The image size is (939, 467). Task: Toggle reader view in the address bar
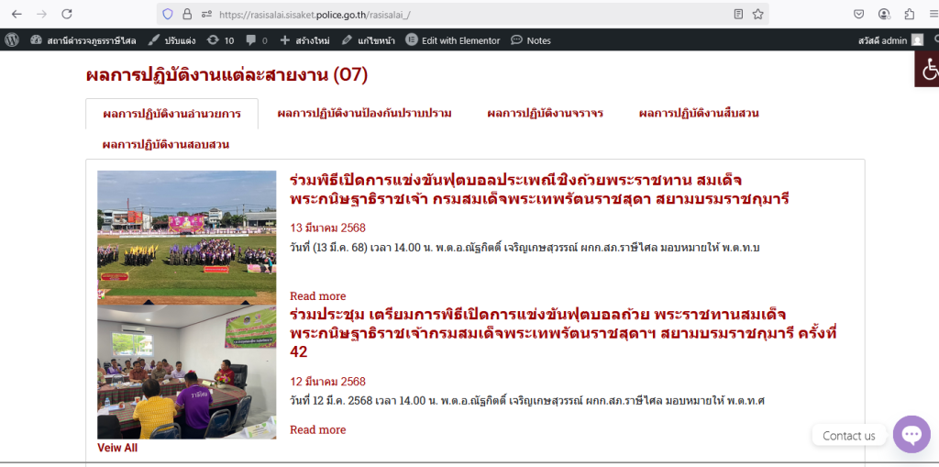point(738,14)
